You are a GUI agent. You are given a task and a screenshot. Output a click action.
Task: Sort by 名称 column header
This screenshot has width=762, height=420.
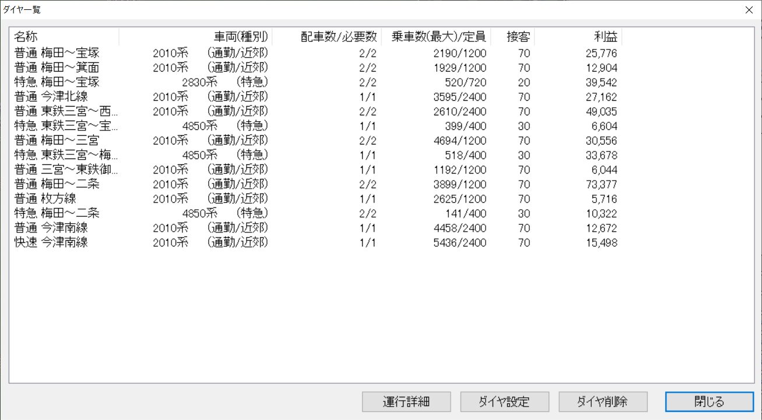tap(64, 37)
